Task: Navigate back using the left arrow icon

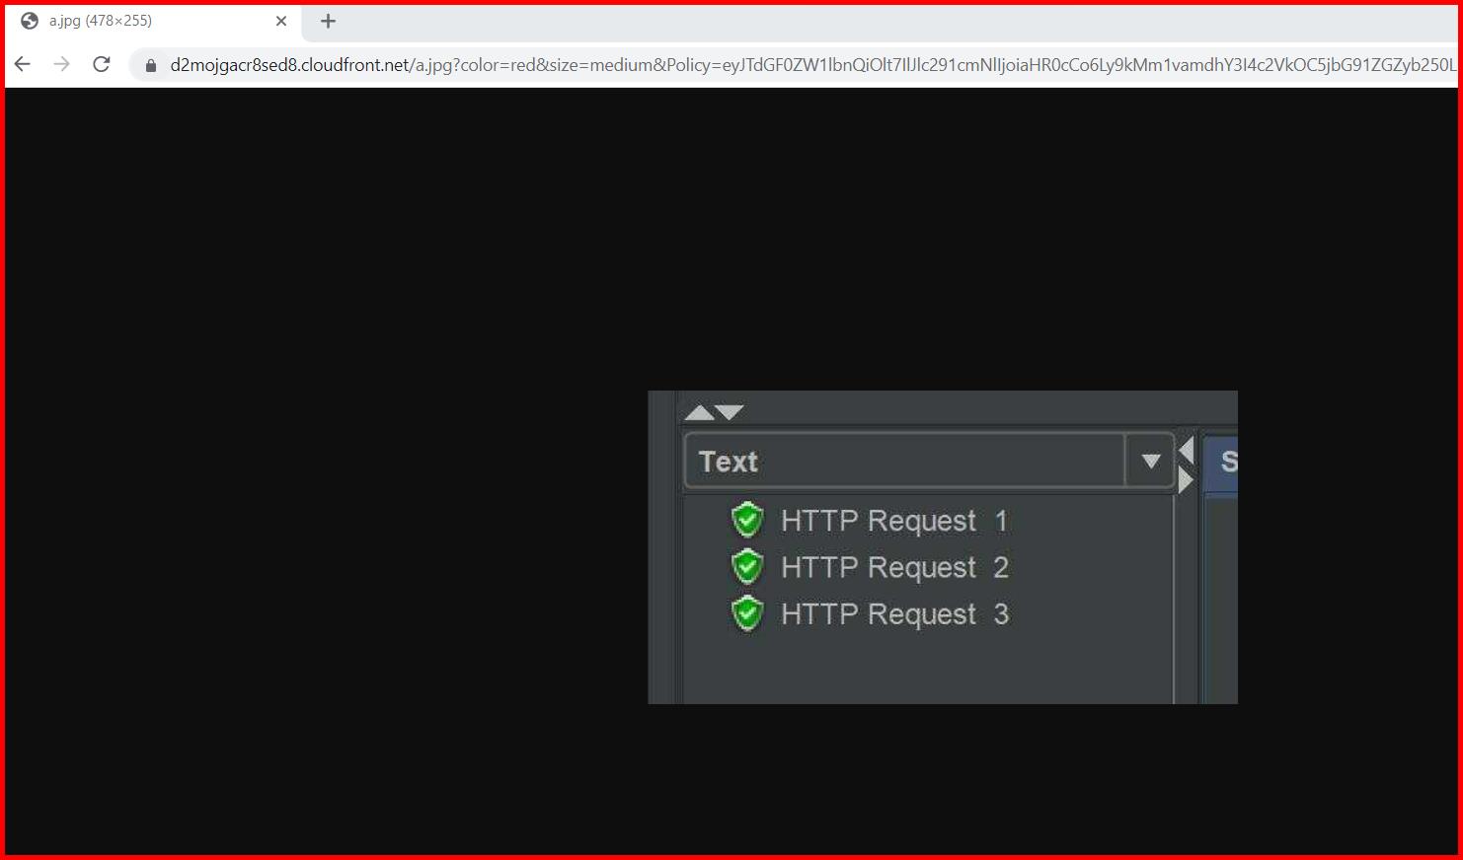Action: [x=22, y=63]
